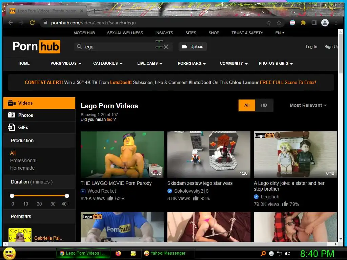Open SITES in the top menu
The width and height of the screenshot is (347, 260).
[191, 33]
